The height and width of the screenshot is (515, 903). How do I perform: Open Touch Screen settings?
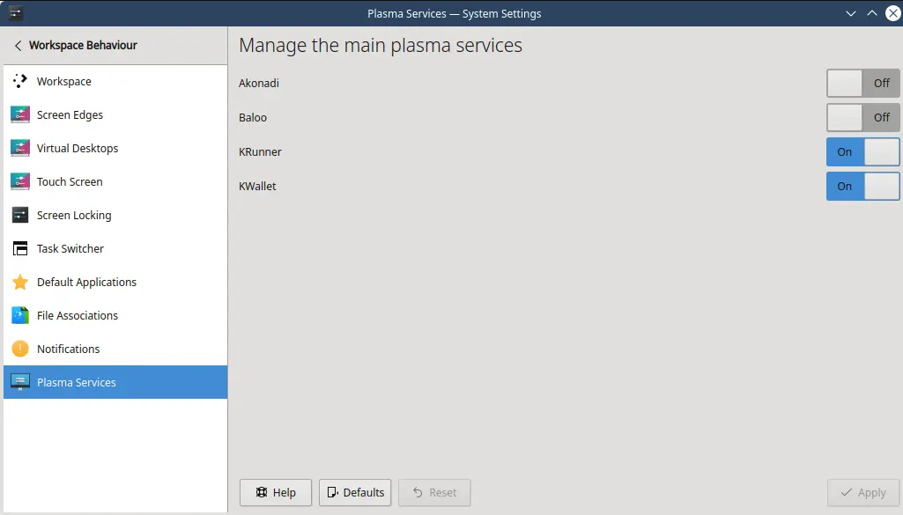[x=115, y=181]
